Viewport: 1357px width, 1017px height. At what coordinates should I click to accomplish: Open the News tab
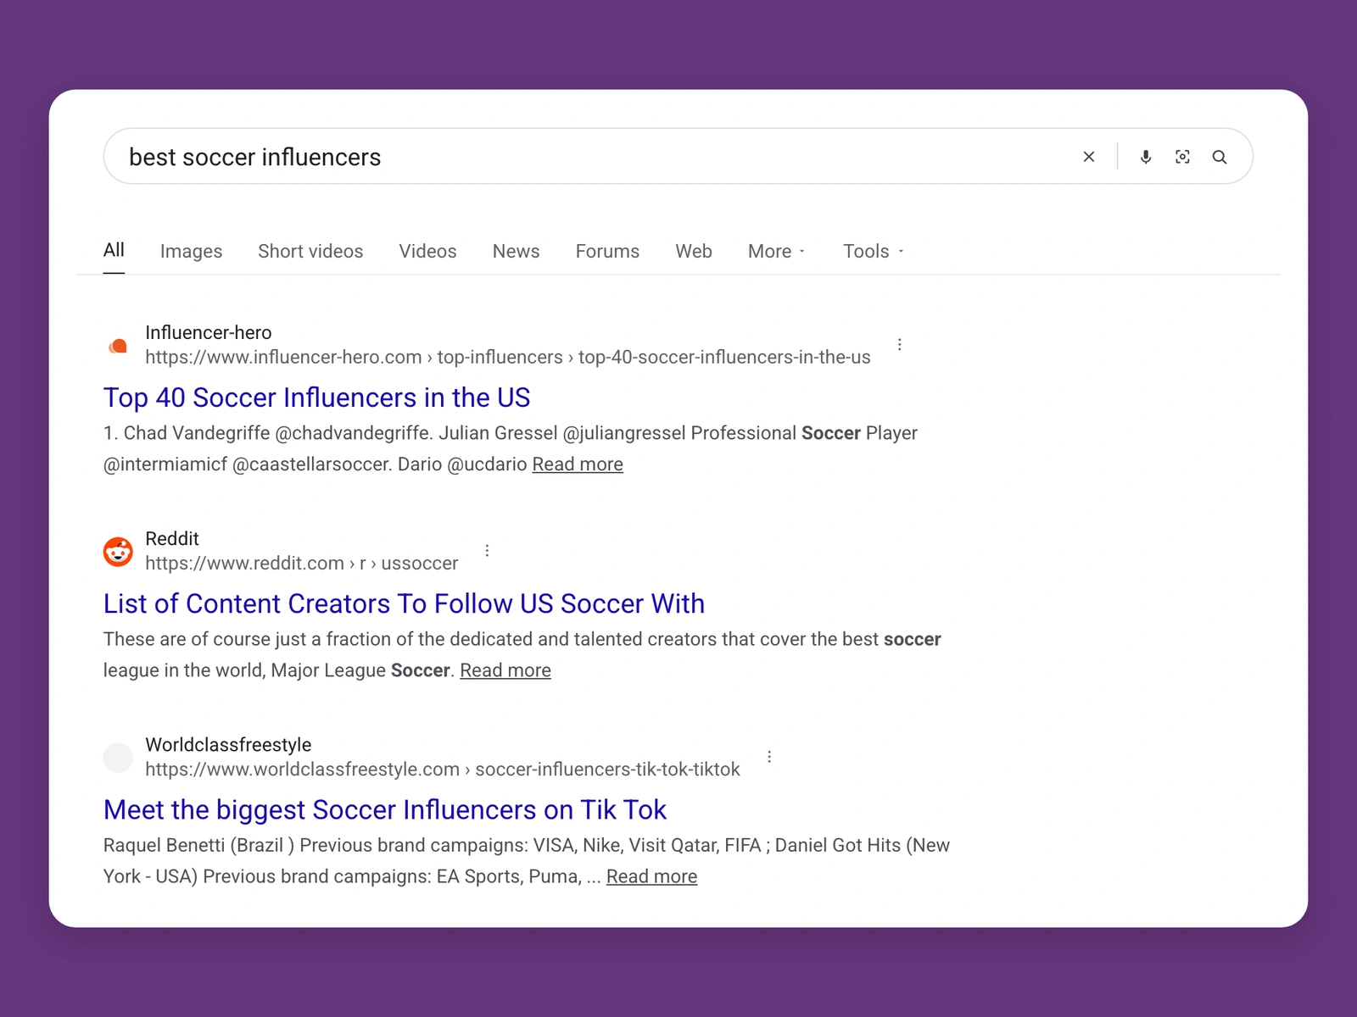(x=516, y=252)
